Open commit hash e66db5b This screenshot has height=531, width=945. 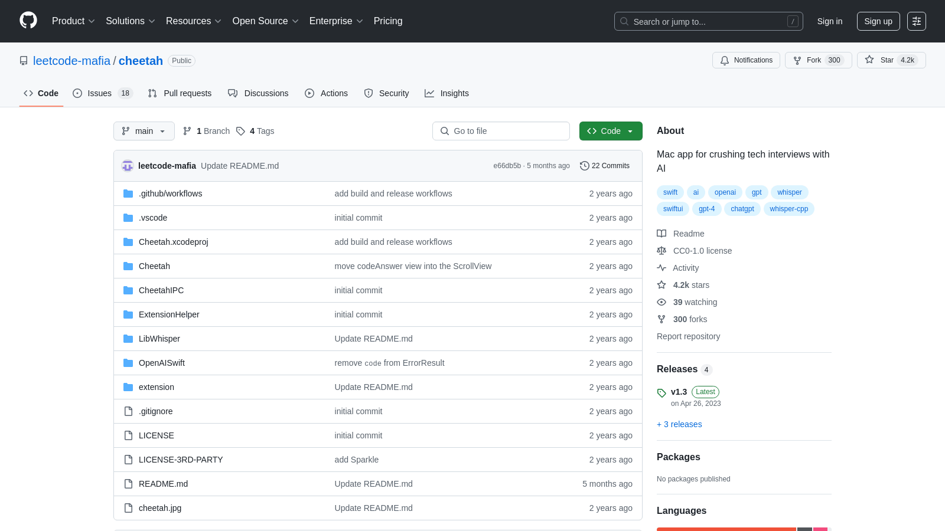coord(507,166)
